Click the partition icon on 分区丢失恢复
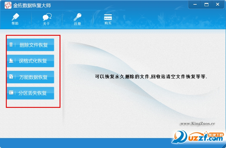 [x=11, y=93]
